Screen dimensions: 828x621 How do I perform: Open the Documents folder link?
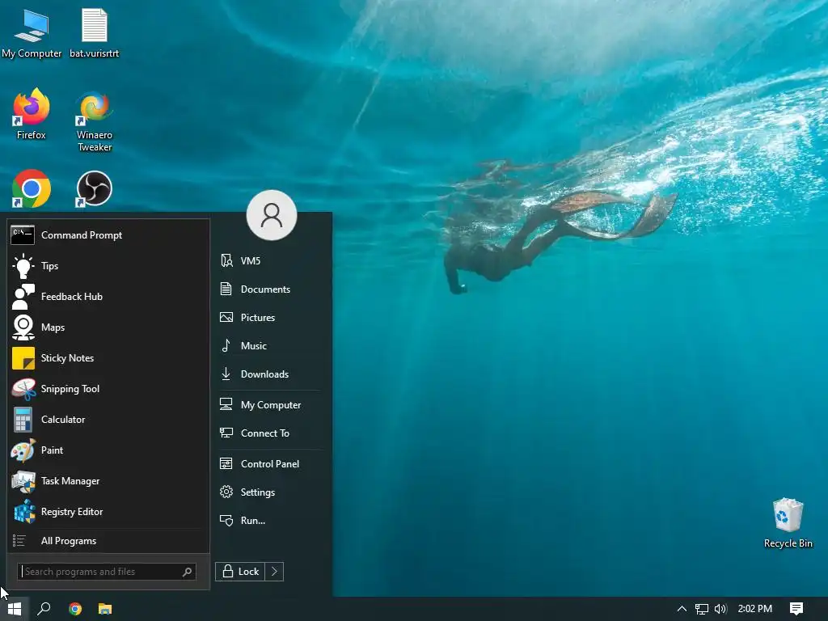click(x=268, y=289)
